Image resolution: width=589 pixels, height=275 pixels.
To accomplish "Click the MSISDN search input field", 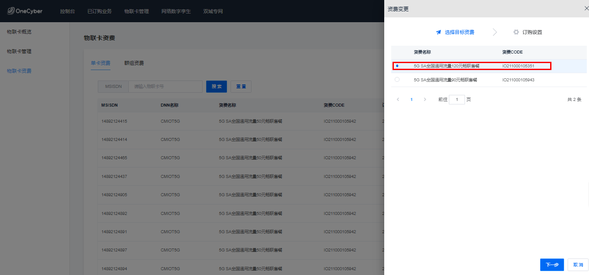I will pos(165,87).
